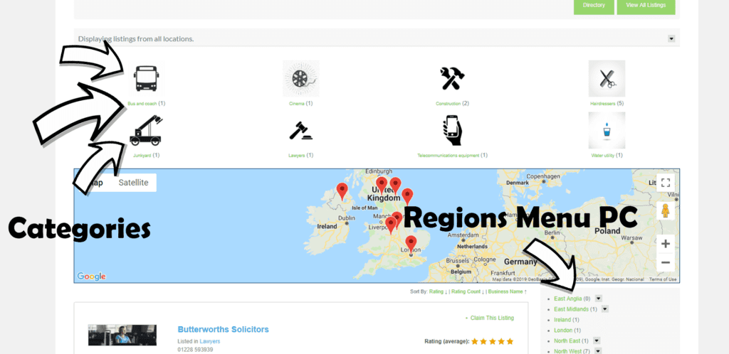
Task: Click the View All Listings button
Action: (646, 6)
